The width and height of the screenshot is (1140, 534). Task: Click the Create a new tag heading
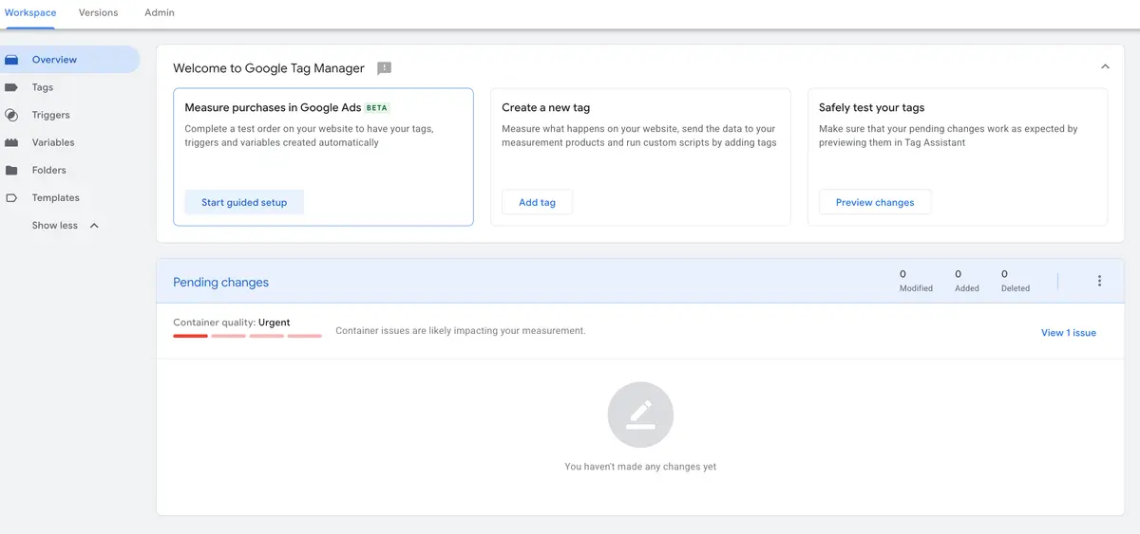click(545, 108)
